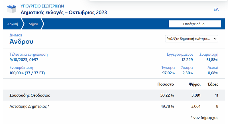Click the Ψήφοι column header
Image resolution: width=228 pixels, height=124 pixels.
pyautogui.click(x=195, y=84)
